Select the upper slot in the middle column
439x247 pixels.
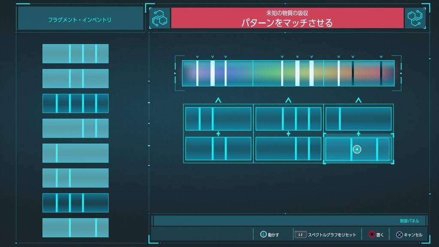289,119
